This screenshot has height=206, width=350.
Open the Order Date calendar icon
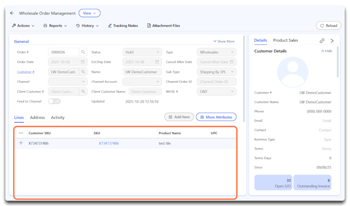click(83, 62)
